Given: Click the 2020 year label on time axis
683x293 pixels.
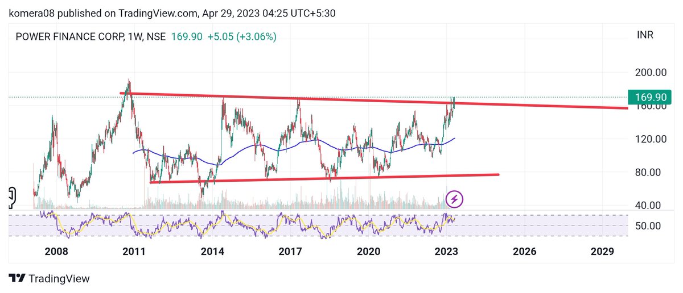Looking at the screenshot, I should click(x=368, y=251).
